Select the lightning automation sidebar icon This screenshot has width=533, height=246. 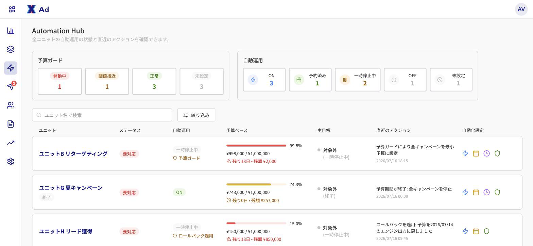click(x=11, y=68)
